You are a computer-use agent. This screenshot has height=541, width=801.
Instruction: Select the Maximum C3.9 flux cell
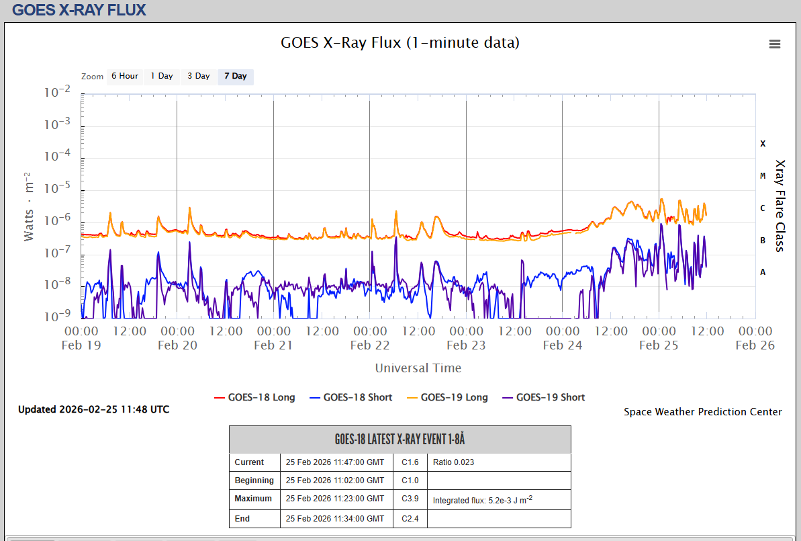(410, 499)
